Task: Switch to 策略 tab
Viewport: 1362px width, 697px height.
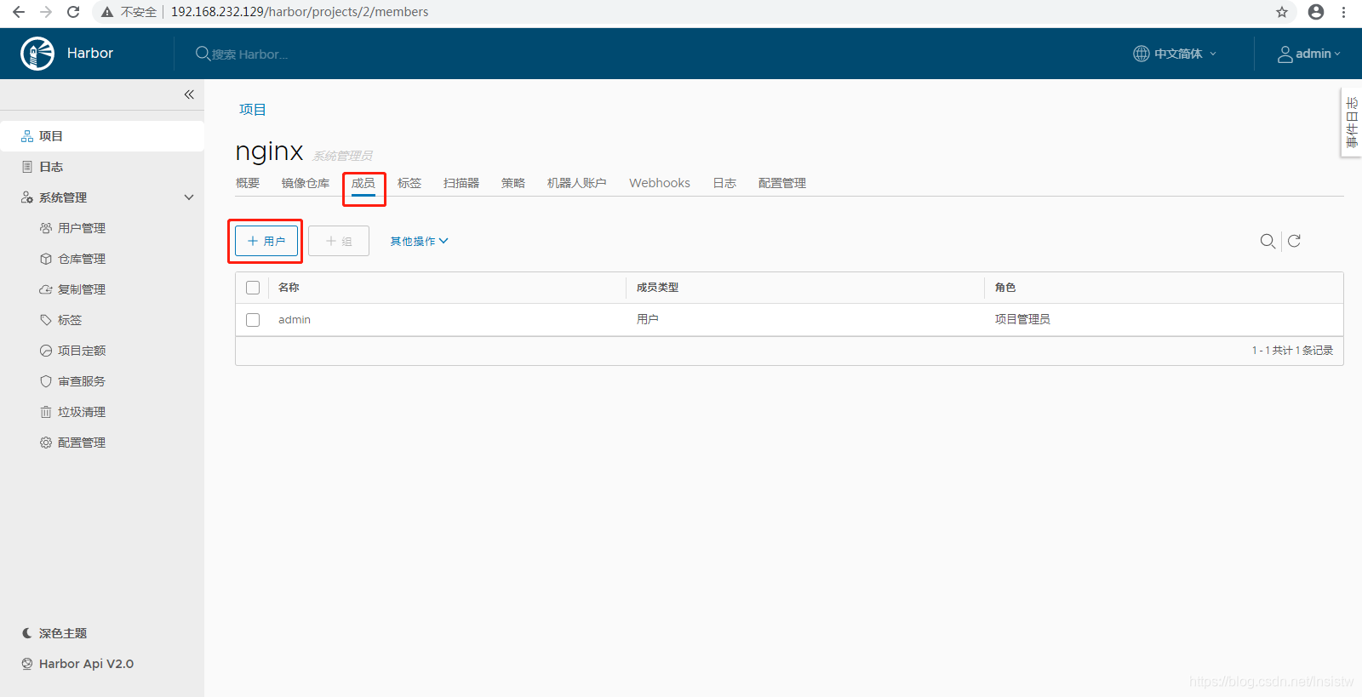Action: pos(513,183)
